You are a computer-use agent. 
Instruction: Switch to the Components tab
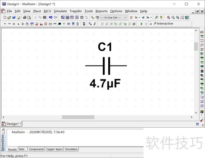click(36, 149)
